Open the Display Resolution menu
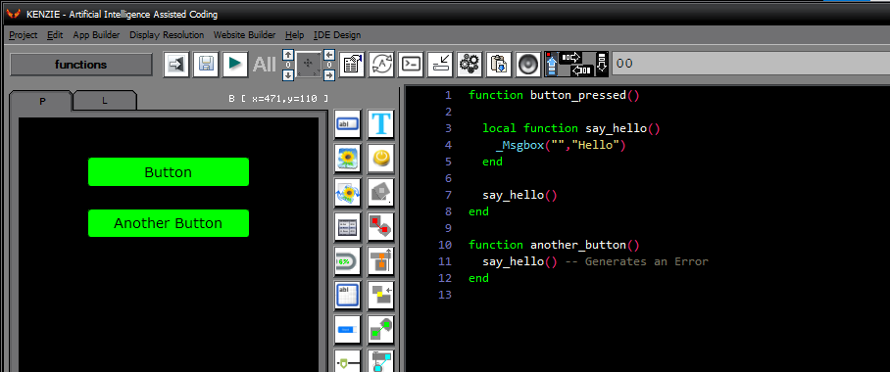 pyautogui.click(x=167, y=35)
